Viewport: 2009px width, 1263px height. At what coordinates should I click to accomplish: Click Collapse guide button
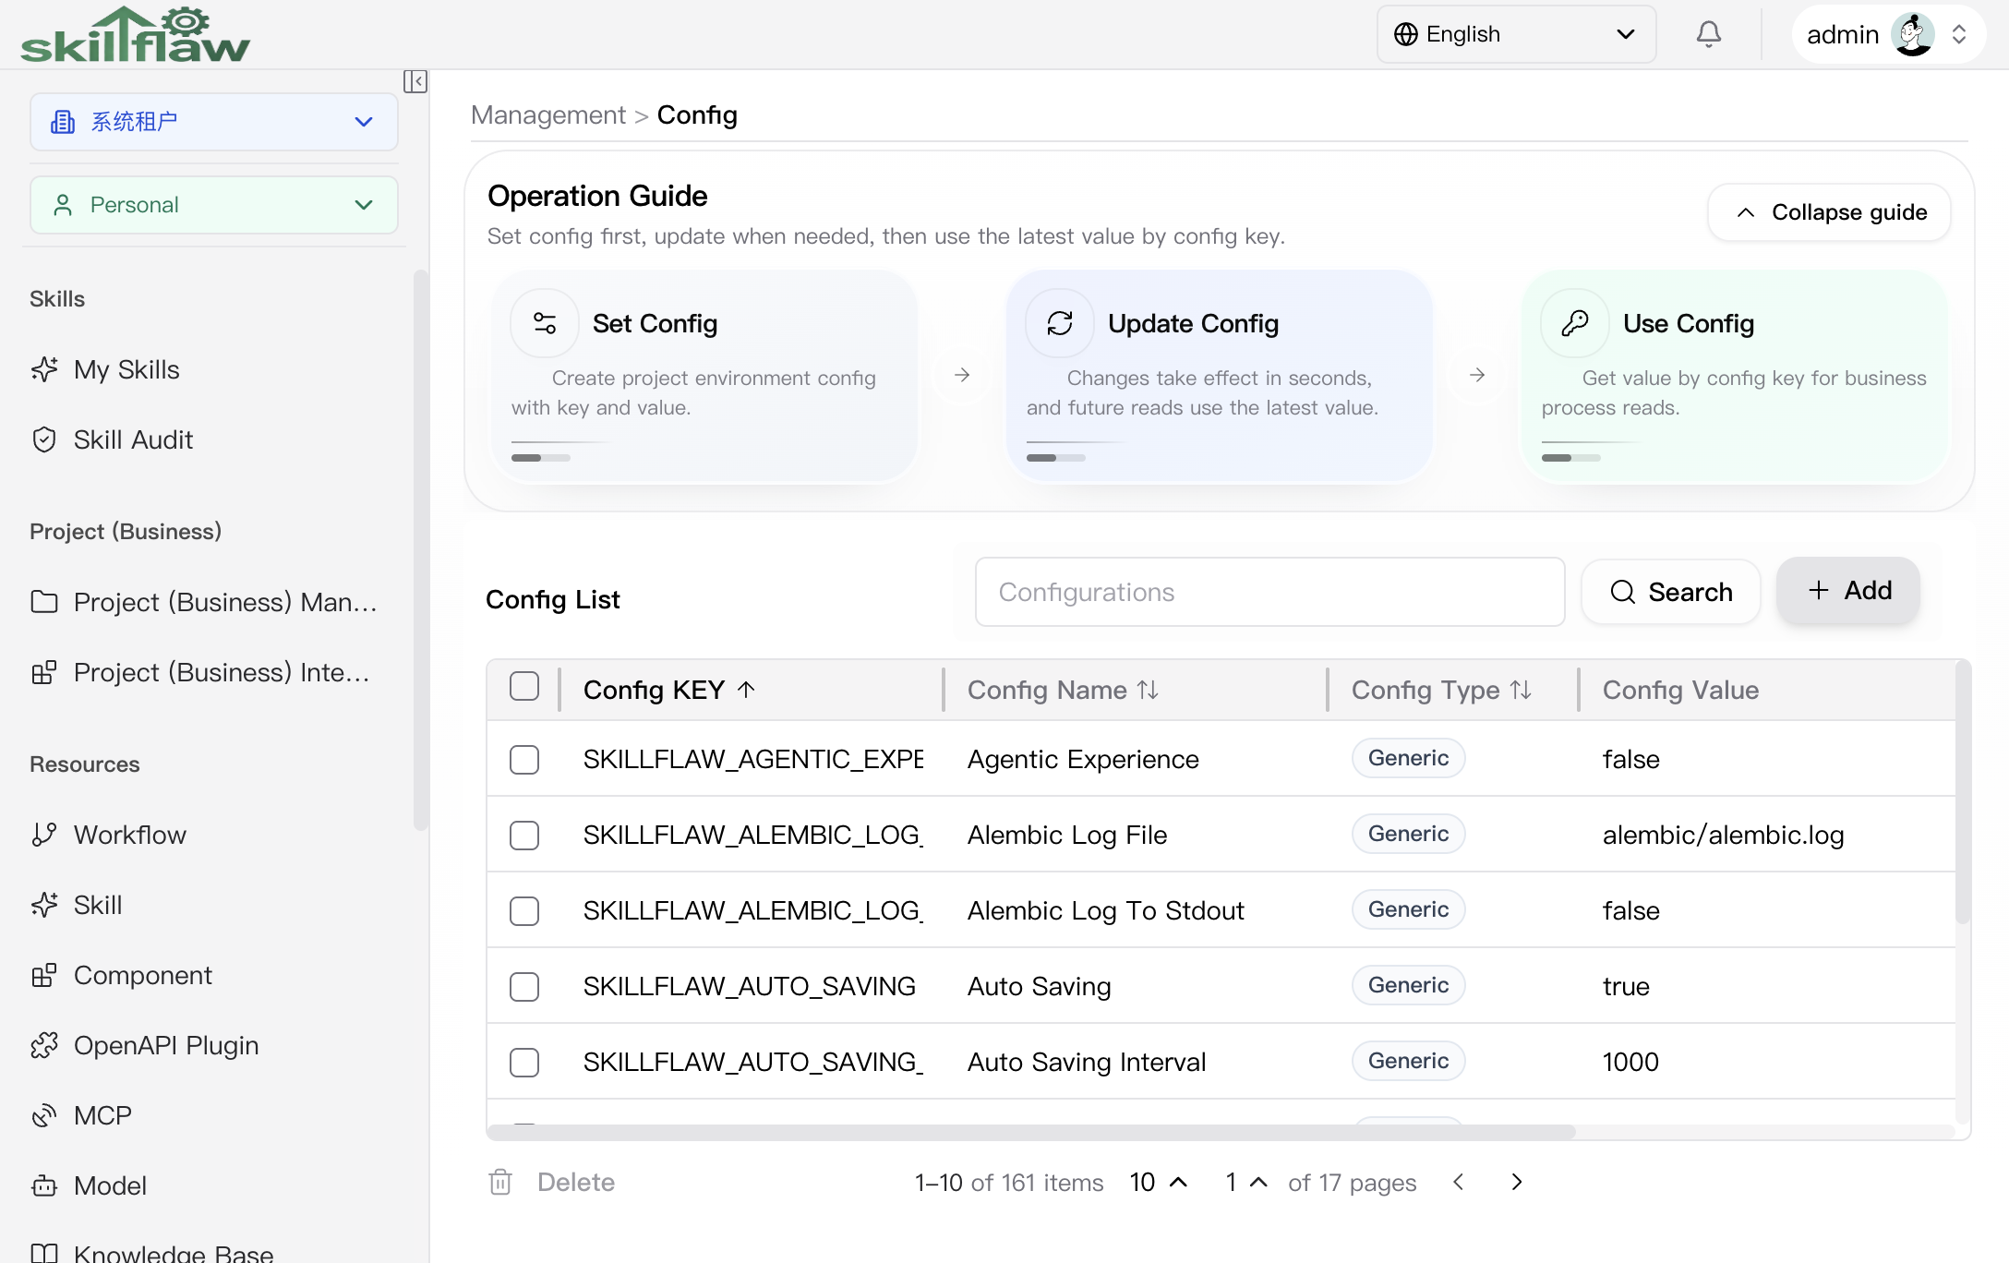pos(1830,212)
